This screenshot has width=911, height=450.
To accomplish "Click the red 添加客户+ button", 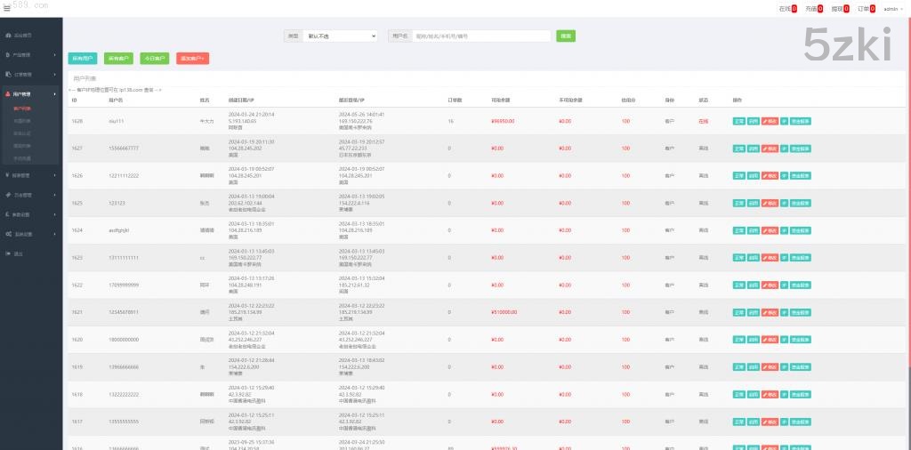I will pos(192,58).
